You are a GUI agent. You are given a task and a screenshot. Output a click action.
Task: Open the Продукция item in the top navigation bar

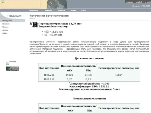click(x=34, y=10)
